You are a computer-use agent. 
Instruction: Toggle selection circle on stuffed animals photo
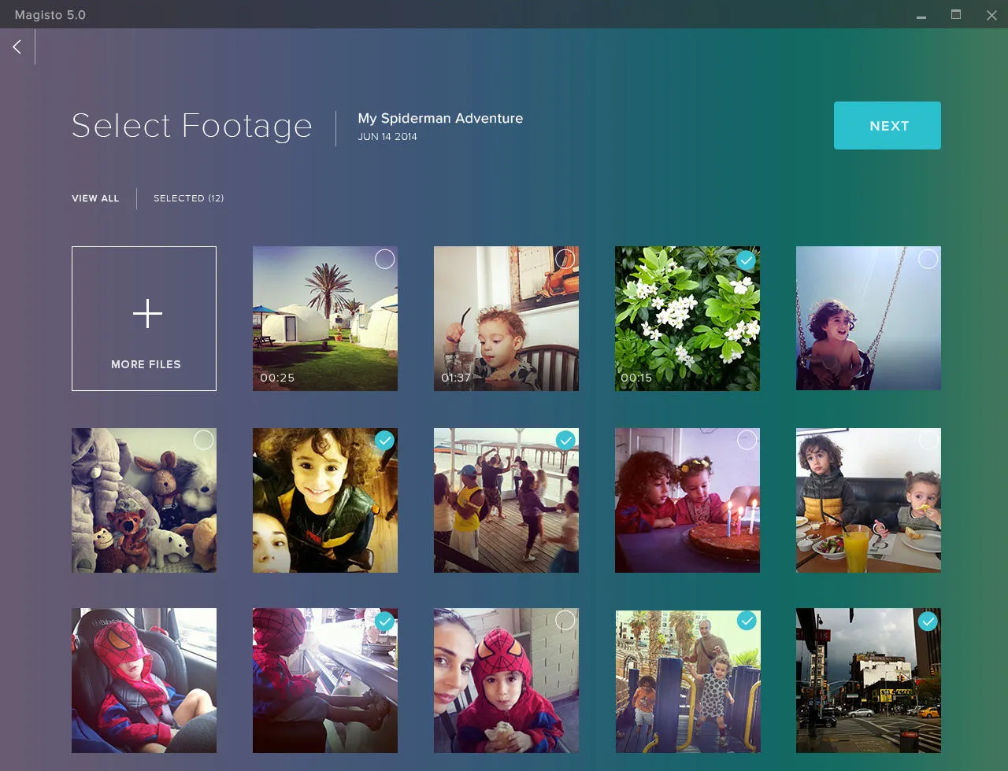click(203, 441)
